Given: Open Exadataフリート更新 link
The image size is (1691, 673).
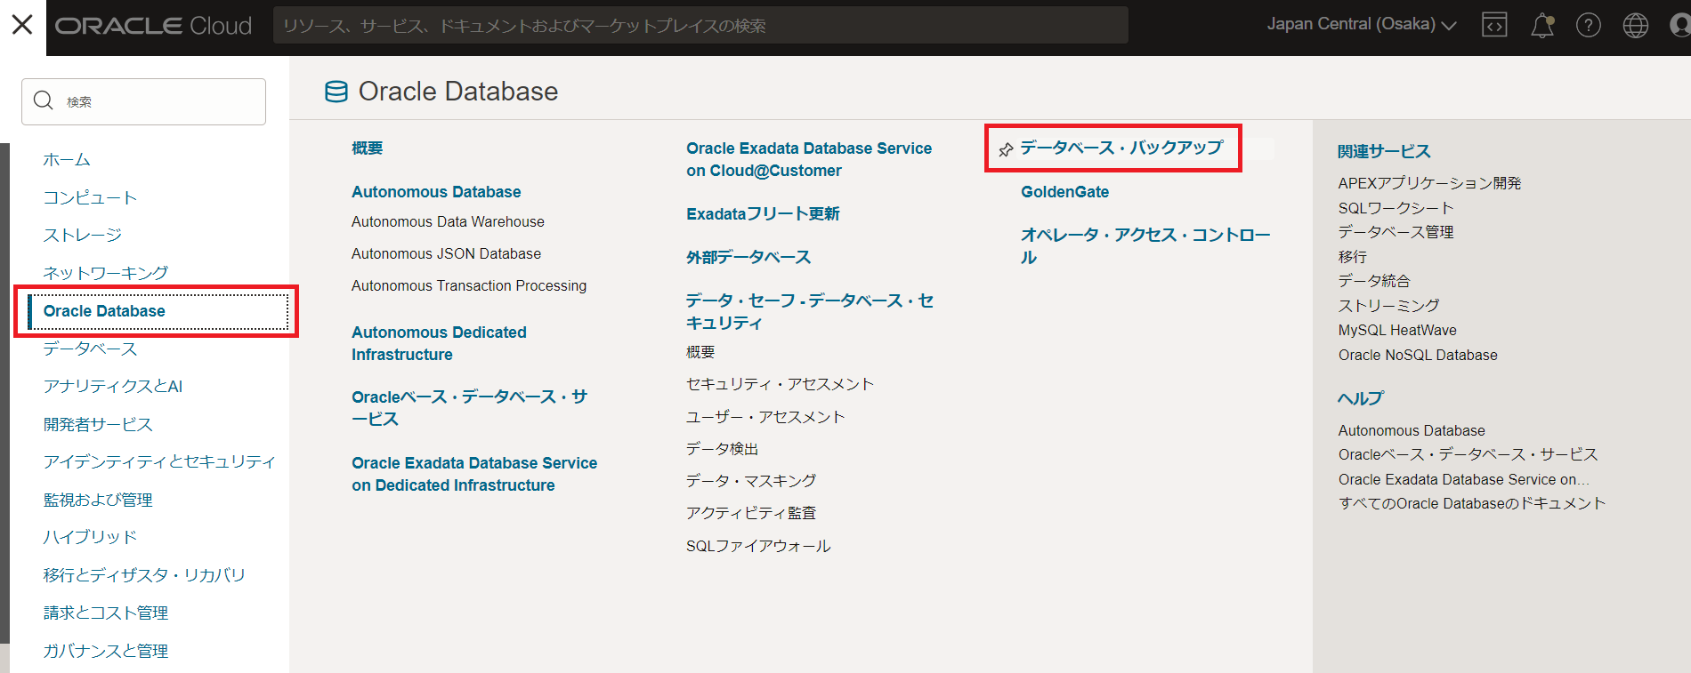Looking at the screenshot, I should 763,214.
